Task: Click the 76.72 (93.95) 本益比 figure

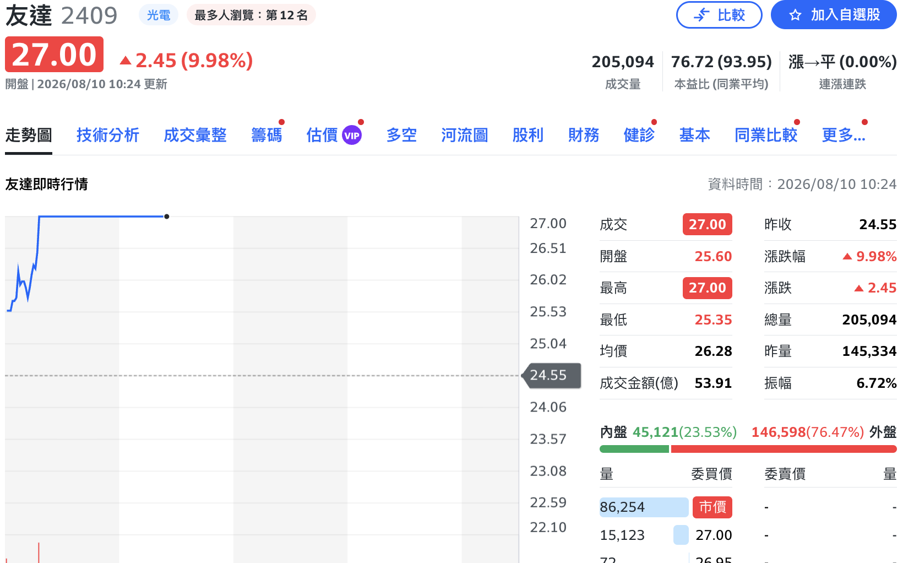Action: pyautogui.click(x=721, y=62)
